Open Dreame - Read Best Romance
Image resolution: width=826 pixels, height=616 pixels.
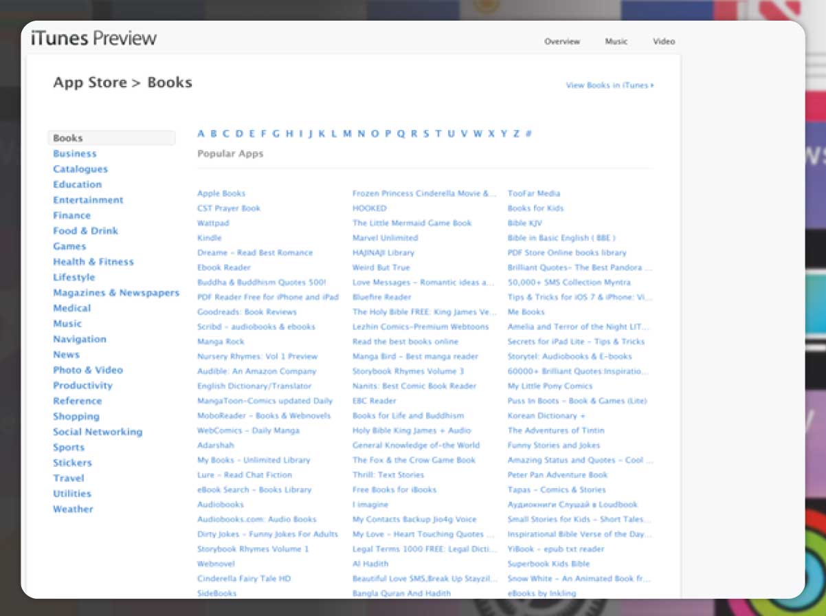(255, 253)
